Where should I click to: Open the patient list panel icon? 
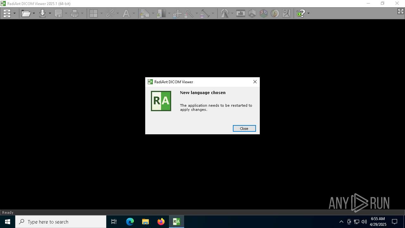tap(7, 13)
